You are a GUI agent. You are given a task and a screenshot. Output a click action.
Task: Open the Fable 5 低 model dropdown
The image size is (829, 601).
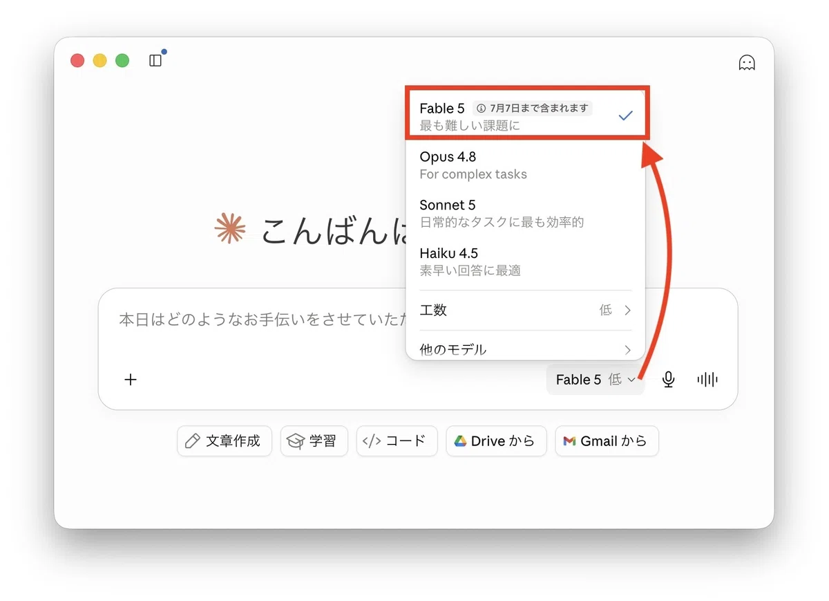(x=595, y=380)
